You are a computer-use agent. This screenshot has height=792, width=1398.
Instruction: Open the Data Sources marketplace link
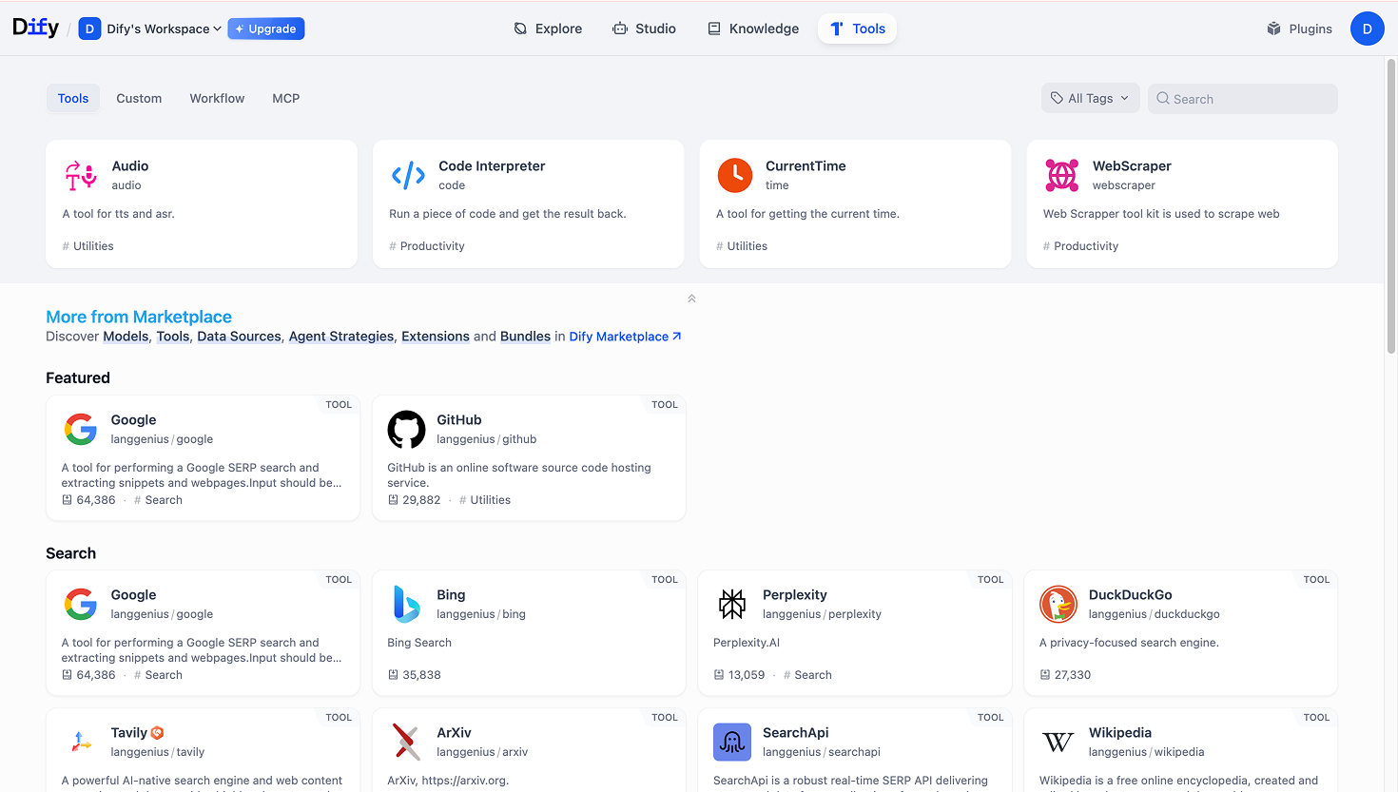[x=239, y=337]
